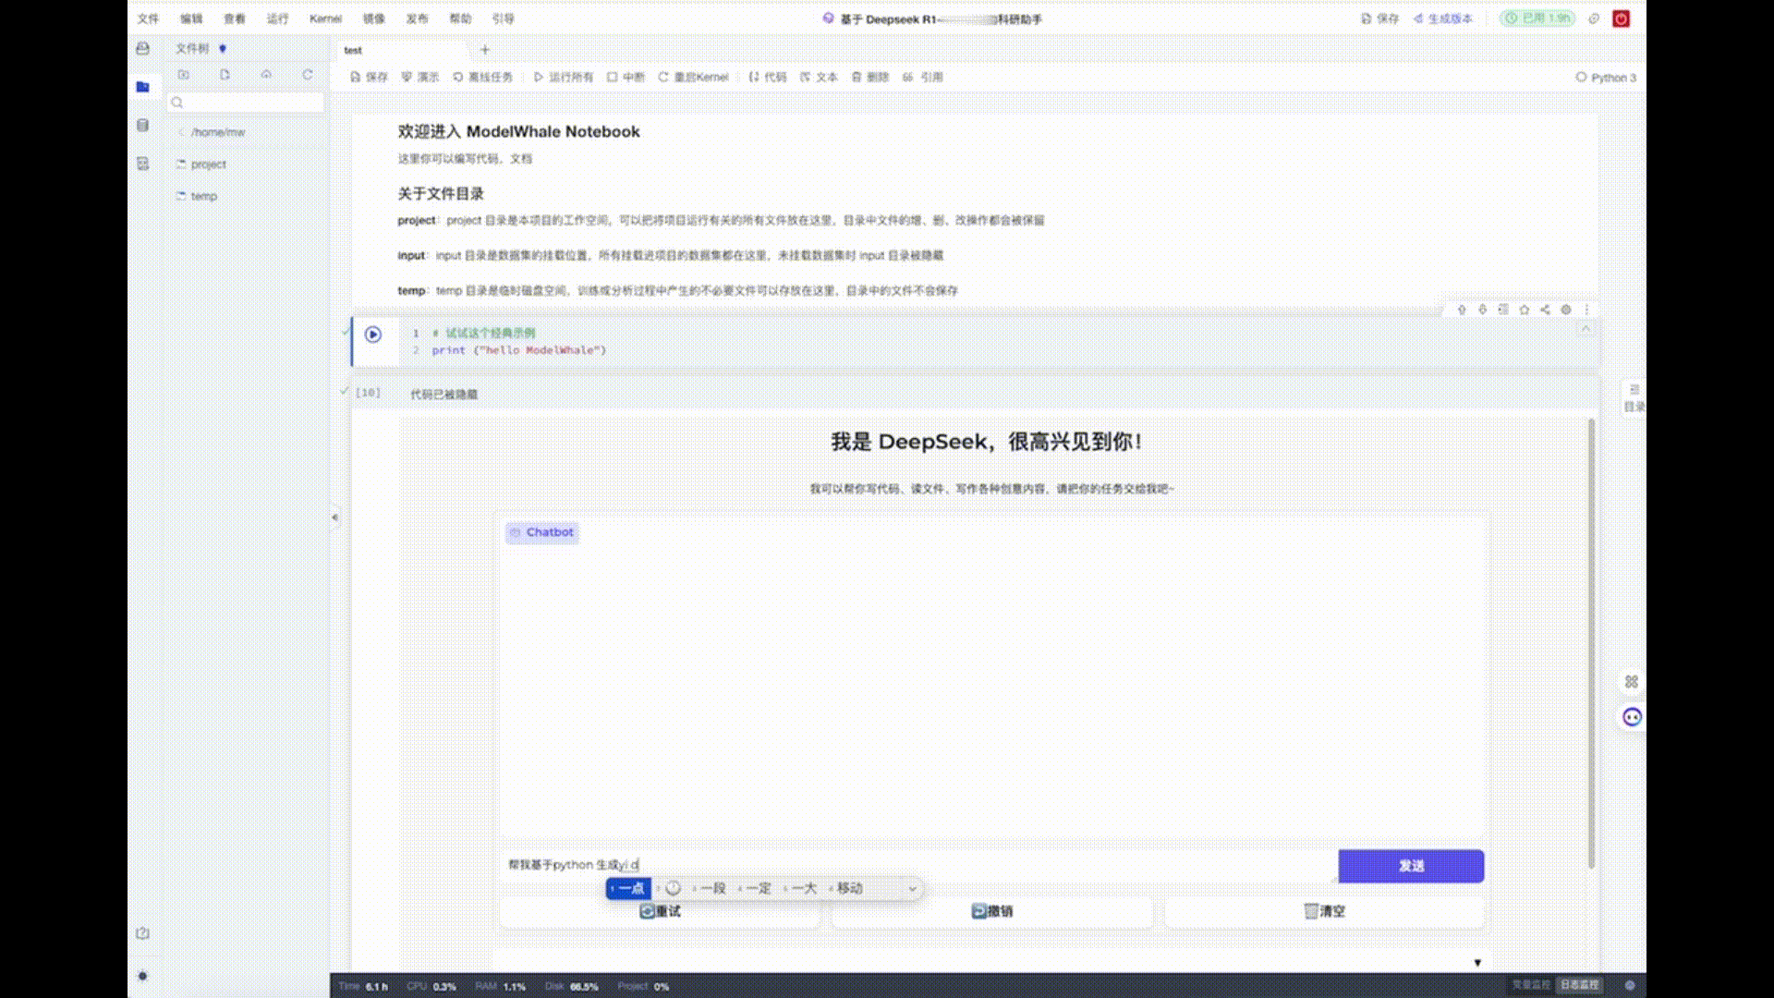Image resolution: width=1774 pixels, height=998 pixels.
Task: Refresh the file tree
Action: [x=308, y=74]
